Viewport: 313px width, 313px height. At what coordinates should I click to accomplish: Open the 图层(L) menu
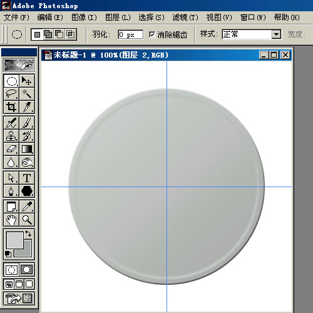118,18
